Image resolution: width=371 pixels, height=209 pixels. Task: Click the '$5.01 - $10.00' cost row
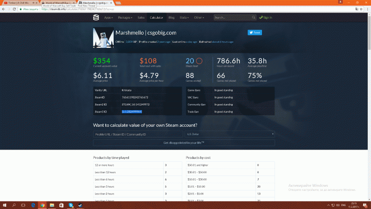tap(230, 187)
